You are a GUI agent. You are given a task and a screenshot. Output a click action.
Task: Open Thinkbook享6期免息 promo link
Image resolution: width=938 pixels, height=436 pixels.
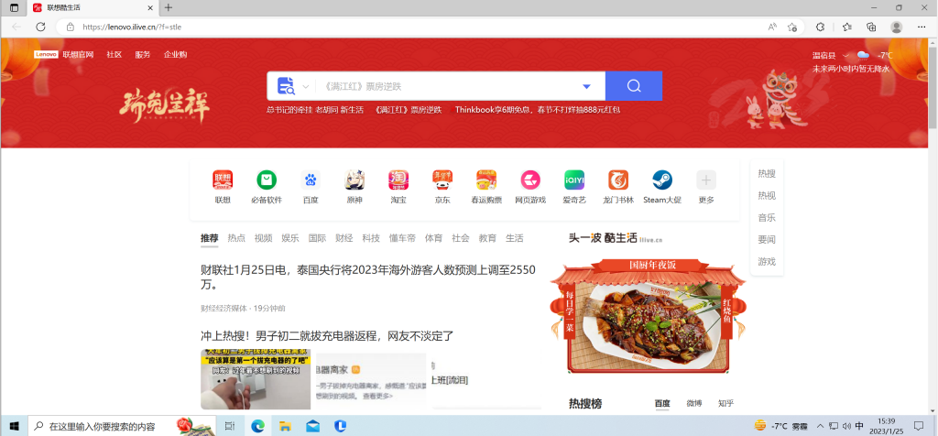tap(537, 110)
